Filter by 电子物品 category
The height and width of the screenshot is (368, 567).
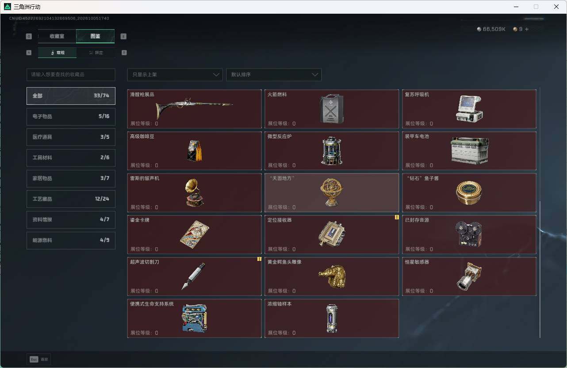[x=71, y=116]
